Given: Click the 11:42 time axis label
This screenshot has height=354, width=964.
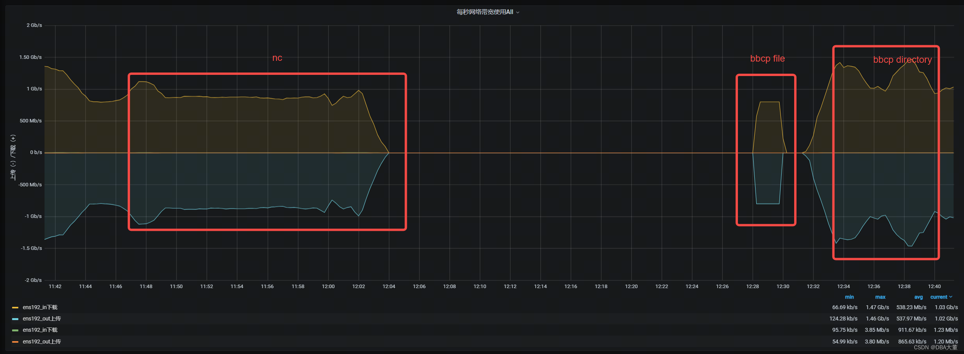Looking at the screenshot, I should point(55,287).
